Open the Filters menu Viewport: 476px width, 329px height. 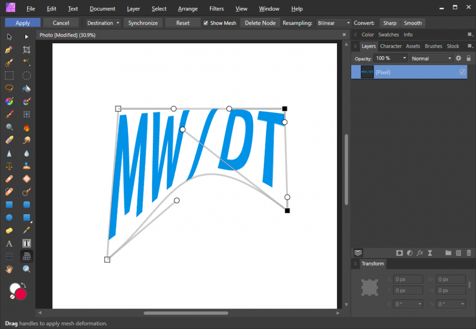217,9
